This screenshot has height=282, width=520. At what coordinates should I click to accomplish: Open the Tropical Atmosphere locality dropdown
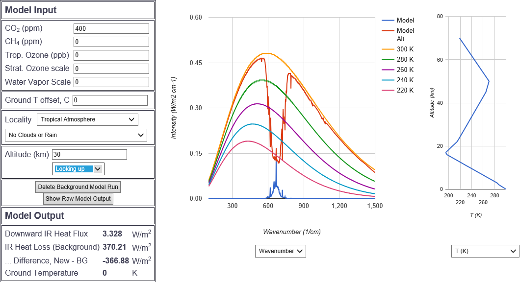coord(87,119)
